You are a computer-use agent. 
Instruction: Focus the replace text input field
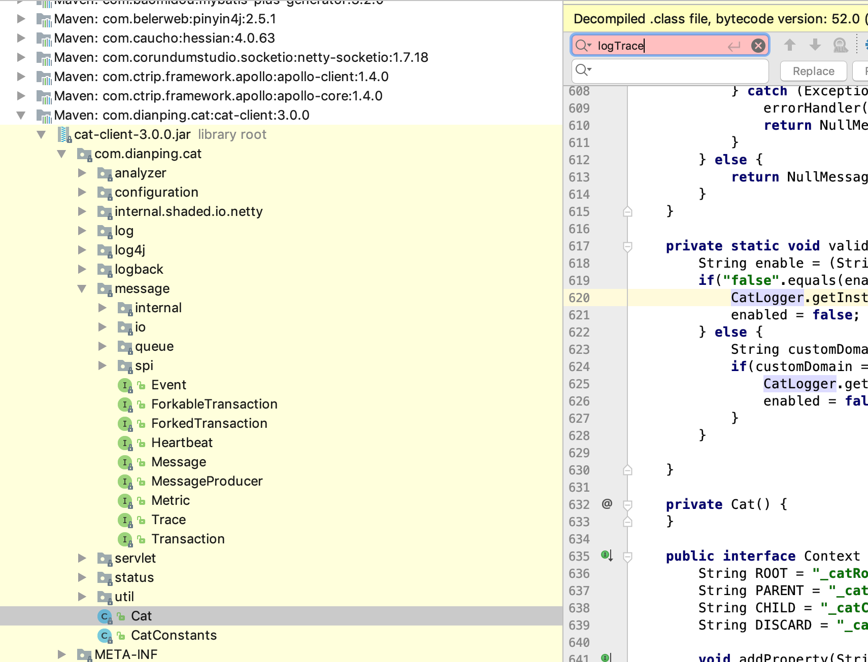click(670, 71)
